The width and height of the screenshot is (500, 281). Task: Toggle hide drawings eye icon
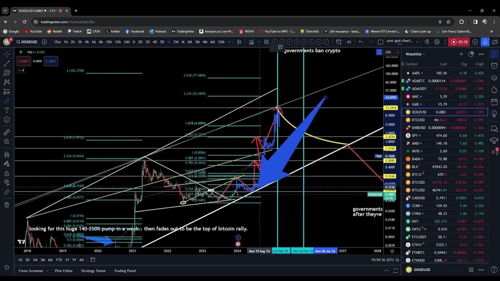point(7,182)
